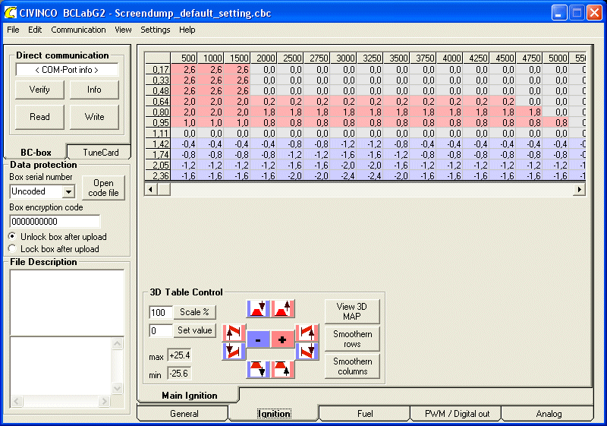This screenshot has height=426, width=607.
Task: Click blue down-arrow tilt icon left of minus
Action: 234,351
